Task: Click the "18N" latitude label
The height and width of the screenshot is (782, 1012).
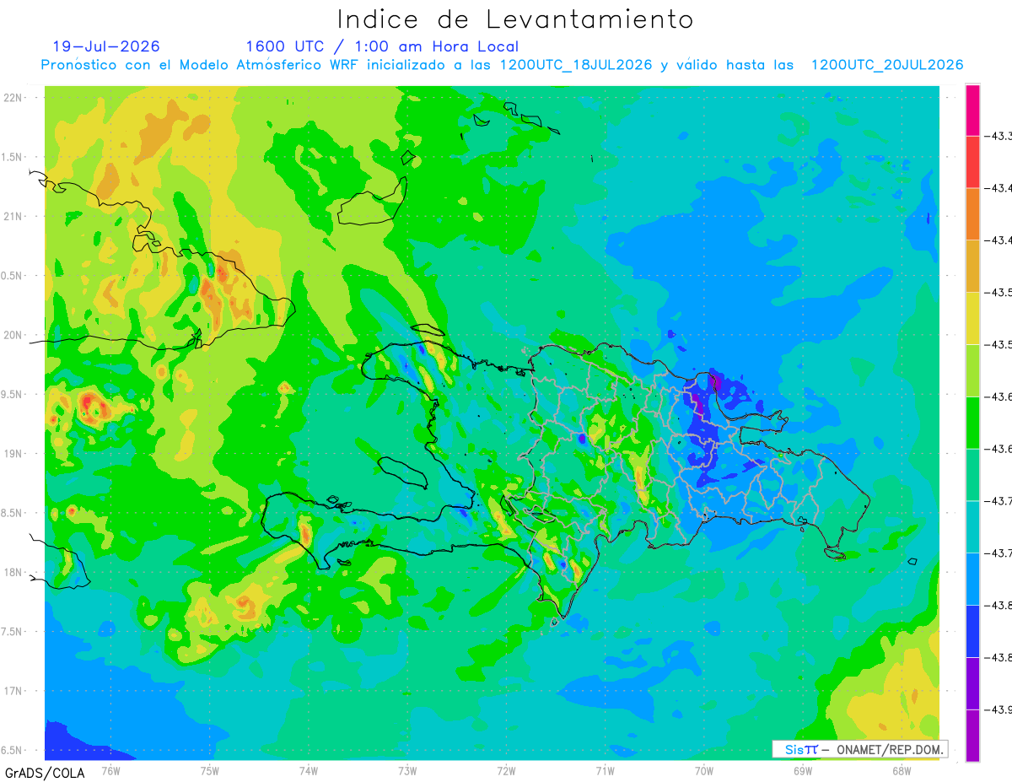Action: click(13, 572)
